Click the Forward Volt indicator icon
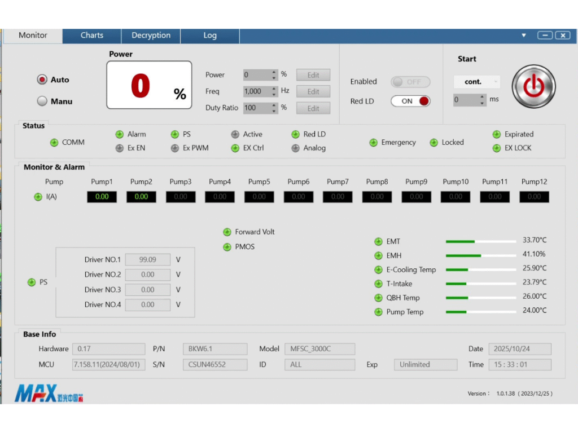Image resolution: width=578 pixels, height=433 pixels. 227,232
